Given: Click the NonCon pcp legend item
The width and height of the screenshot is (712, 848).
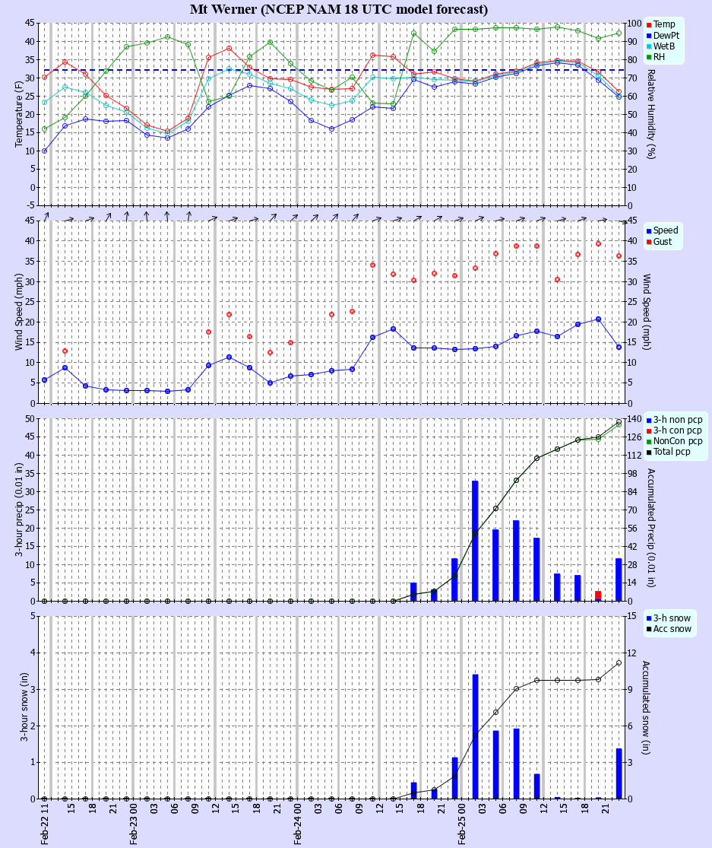Looking at the screenshot, I should 677,441.
